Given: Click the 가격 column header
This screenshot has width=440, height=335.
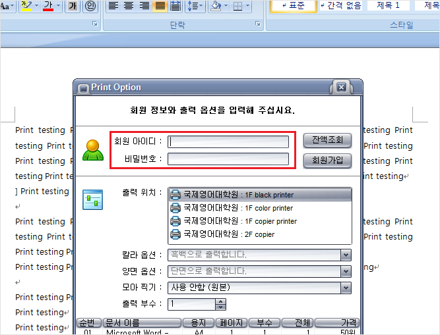Looking at the screenshot, I should (x=337, y=322).
